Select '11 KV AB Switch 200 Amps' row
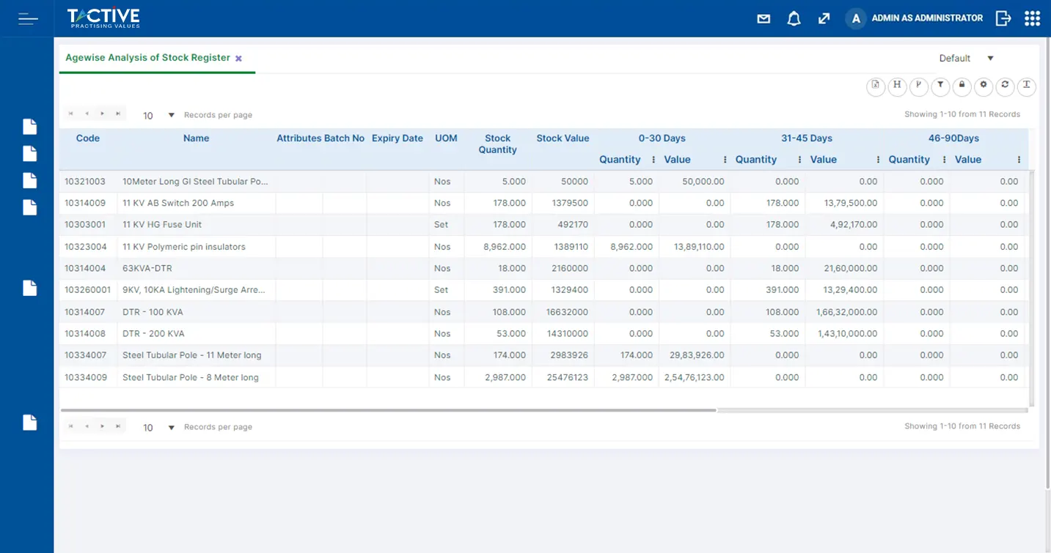The height and width of the screenshot is (553, 1051). click(x=544, y=203)
